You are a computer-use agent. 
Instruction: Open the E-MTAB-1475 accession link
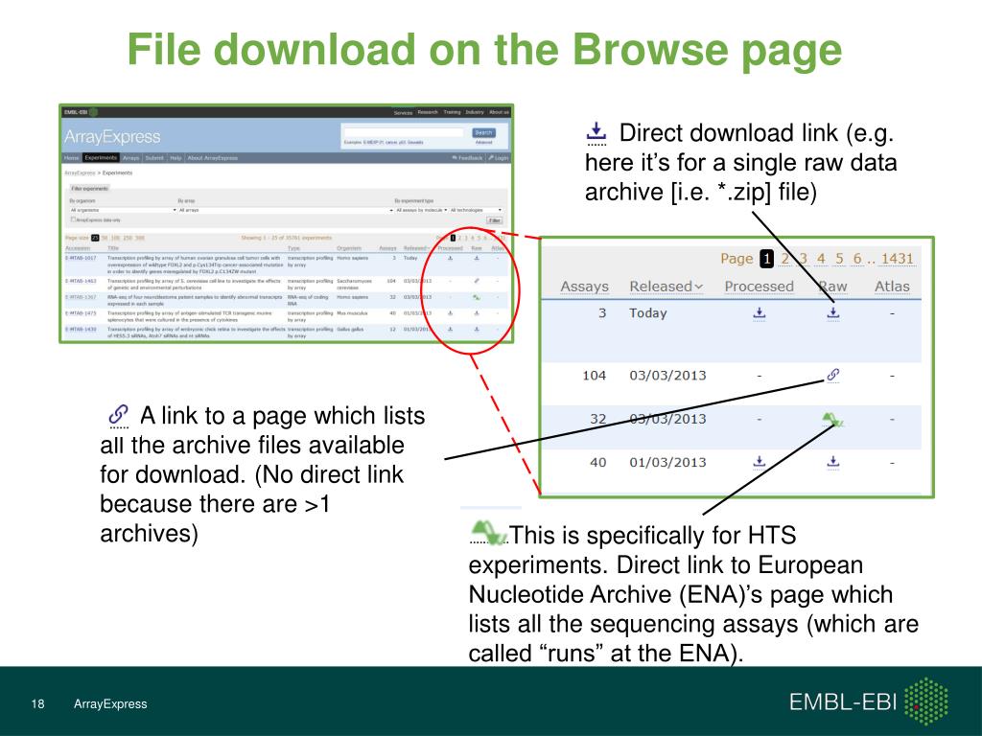81,313
